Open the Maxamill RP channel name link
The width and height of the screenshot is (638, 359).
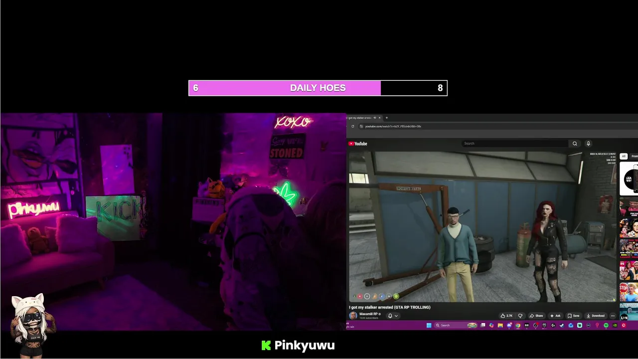pyautogui.click(x=368, y=314)
